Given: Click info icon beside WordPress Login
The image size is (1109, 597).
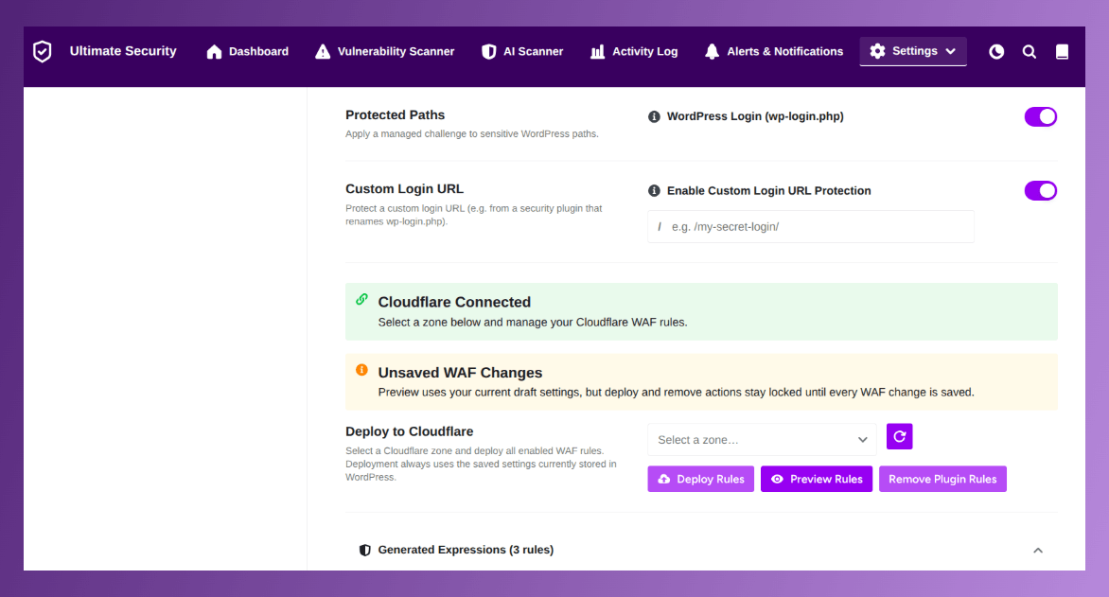Looking at the screenshot, I should [x=654, y=116].
